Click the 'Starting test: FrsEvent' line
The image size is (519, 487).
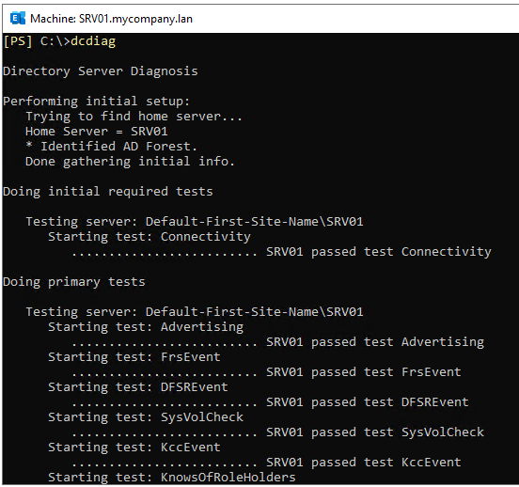[x=134, y=357]
